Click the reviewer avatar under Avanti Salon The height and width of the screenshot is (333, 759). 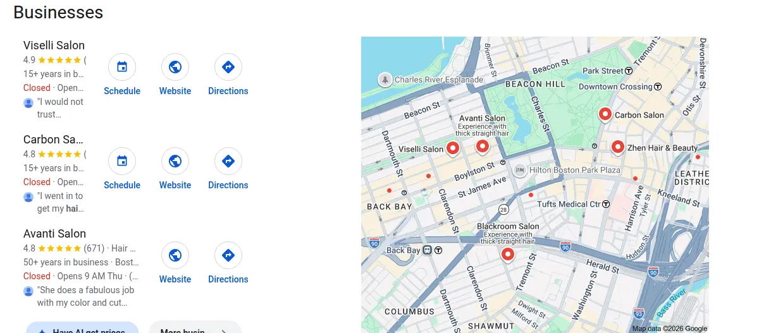[28, 291]
